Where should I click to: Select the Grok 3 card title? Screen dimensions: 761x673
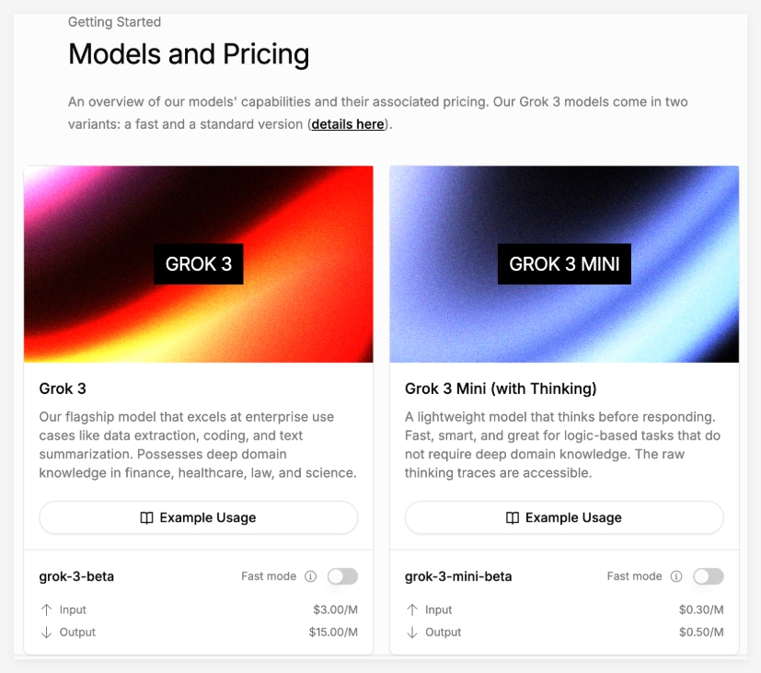click(x=63, y=389)
